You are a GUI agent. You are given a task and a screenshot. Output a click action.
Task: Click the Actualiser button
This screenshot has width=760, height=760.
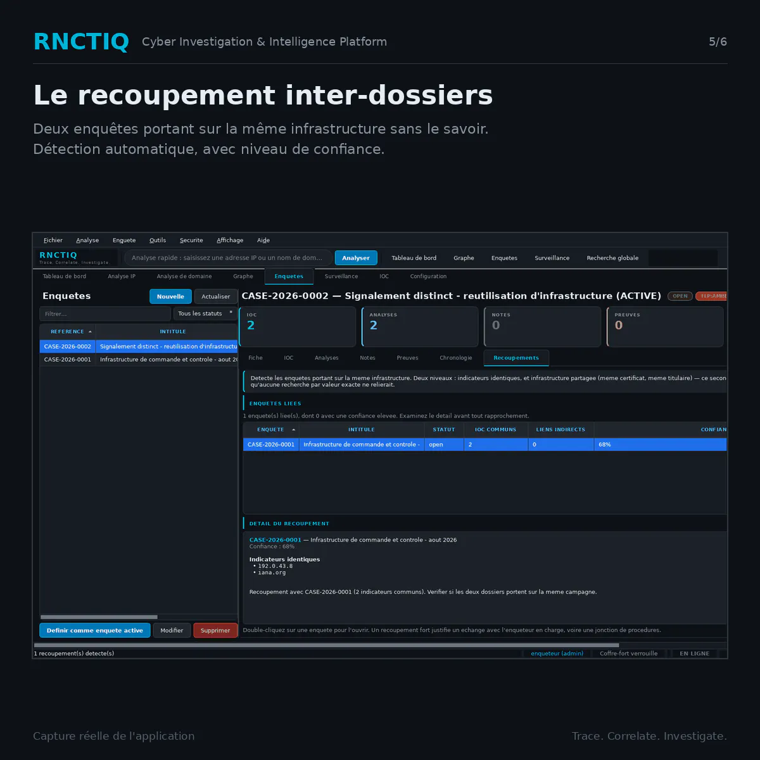pos(216,296)
